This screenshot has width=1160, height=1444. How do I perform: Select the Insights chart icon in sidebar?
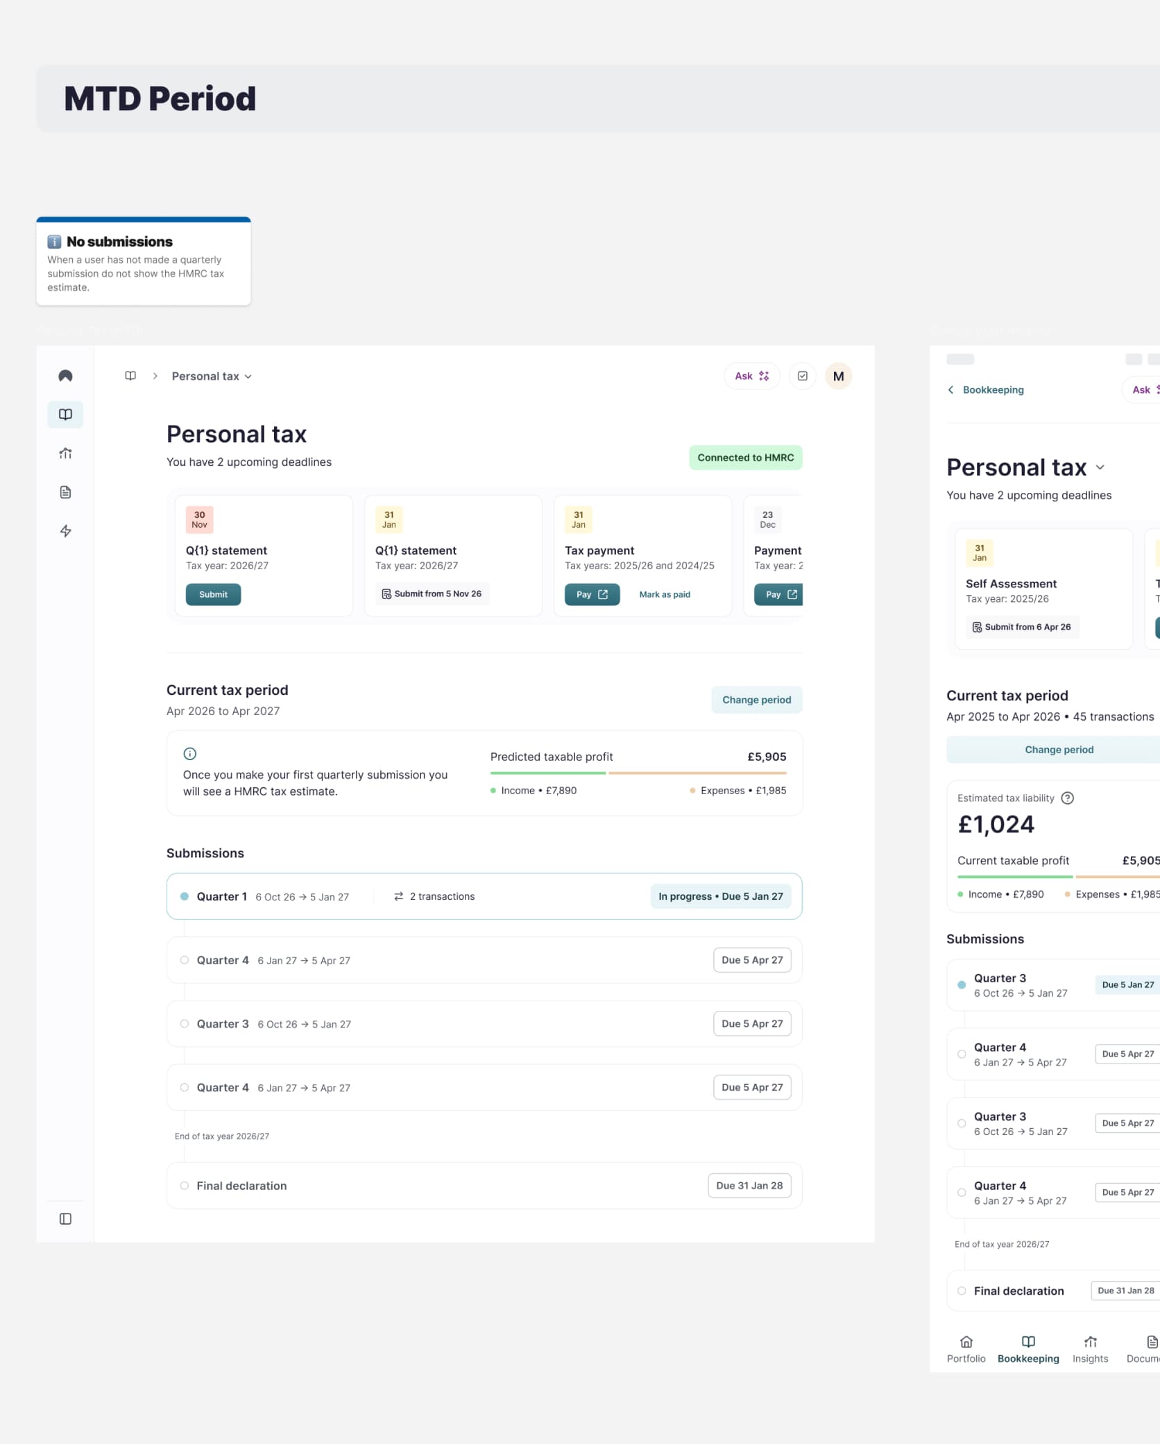[x=65, y=453]
